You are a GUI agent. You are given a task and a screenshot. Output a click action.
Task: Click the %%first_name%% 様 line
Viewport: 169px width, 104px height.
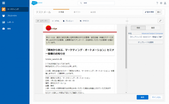point(54,59)
